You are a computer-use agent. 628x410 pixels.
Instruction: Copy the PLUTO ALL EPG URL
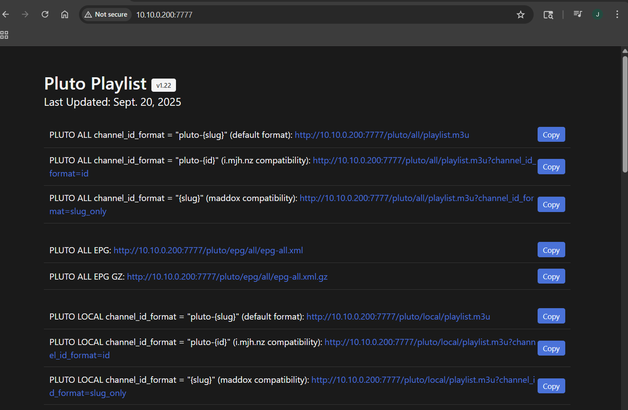[551, 250]
